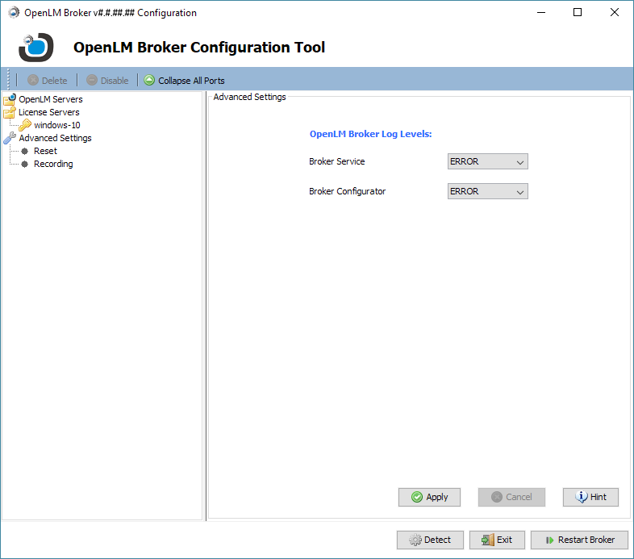Open the Broker Configurator log level dropdown
Image resolution: width=634 pixels, height=559 pixels.
(x=487, y=191)
